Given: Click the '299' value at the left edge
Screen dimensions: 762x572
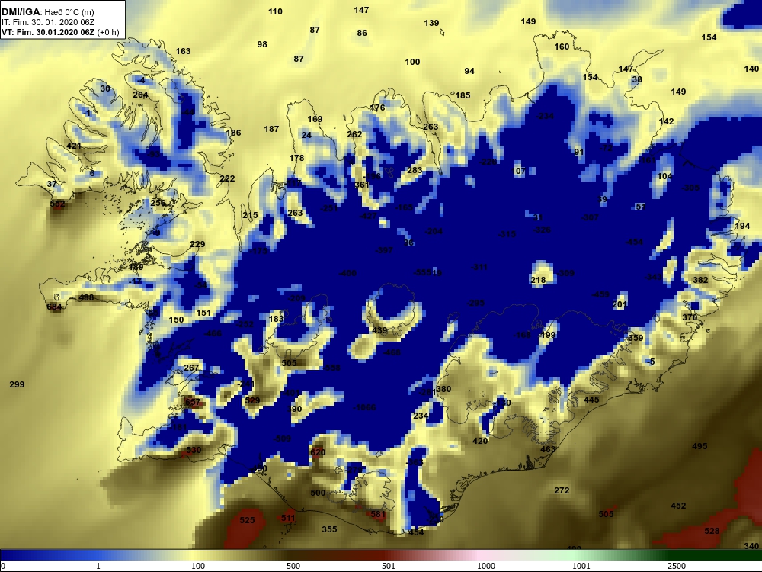Looking at the screenshot, I should pos(17,384).
